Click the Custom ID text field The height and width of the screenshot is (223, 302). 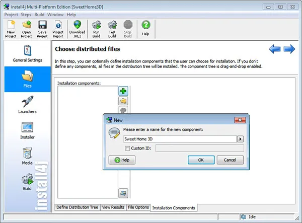click(x=200, y=148)
